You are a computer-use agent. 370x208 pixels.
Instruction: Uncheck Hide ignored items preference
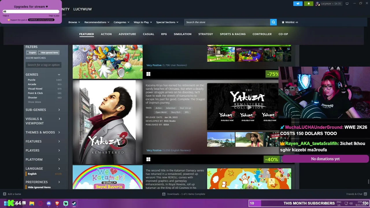click(39, 187)
